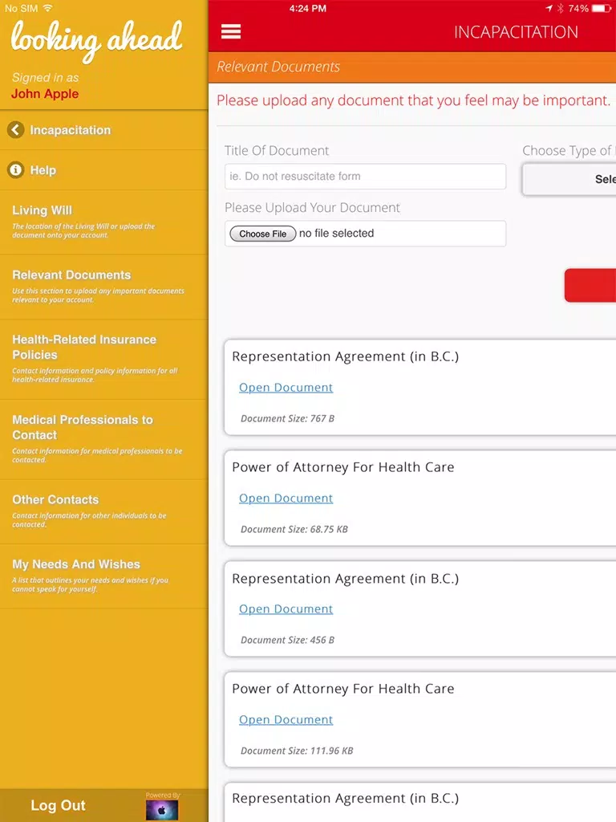Click the red submit button

pos(590,285)
